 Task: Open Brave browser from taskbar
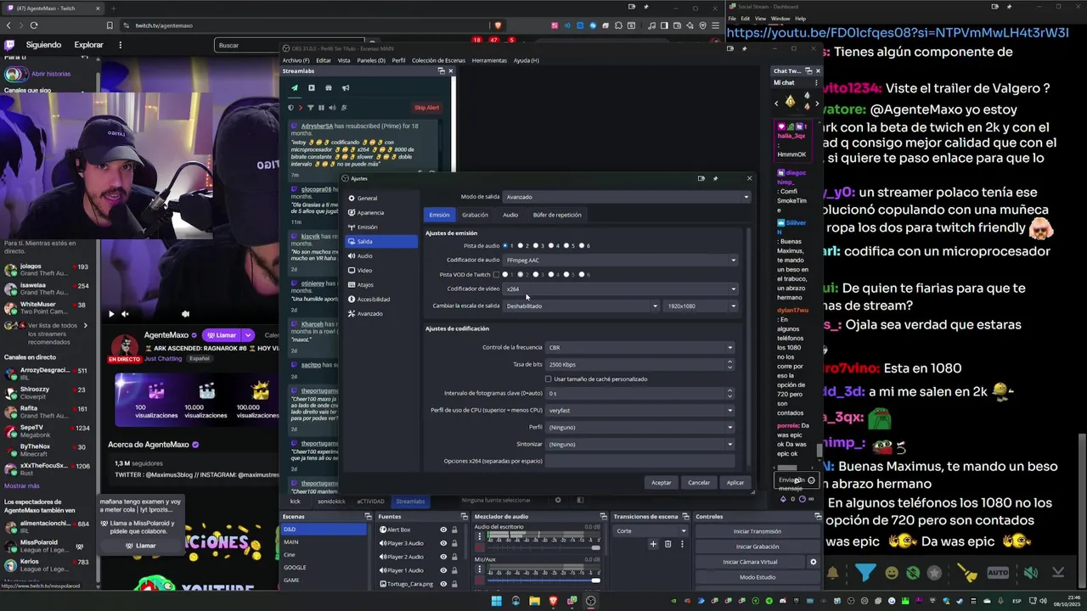pyautogui.click(x=553, y=601)
